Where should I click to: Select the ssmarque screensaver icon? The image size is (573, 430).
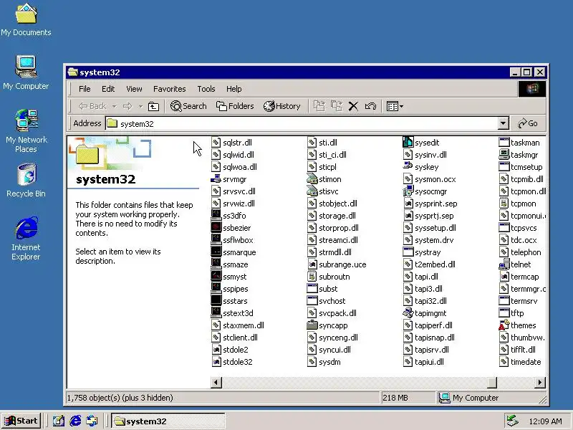(216, 252)
